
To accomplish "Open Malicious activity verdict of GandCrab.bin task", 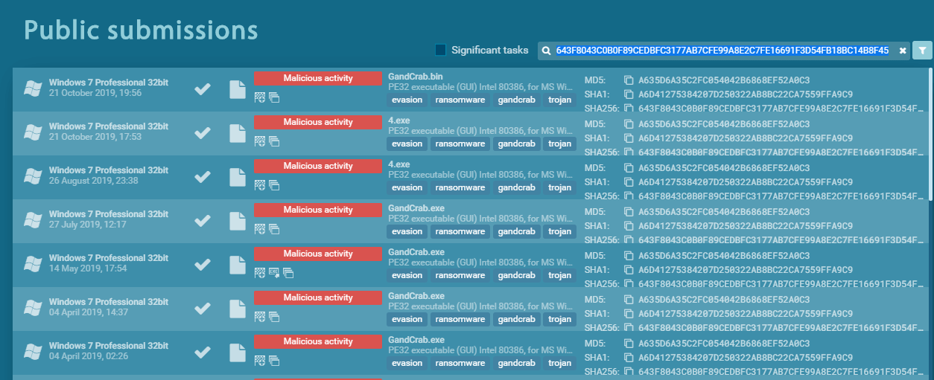I will 318,78.
